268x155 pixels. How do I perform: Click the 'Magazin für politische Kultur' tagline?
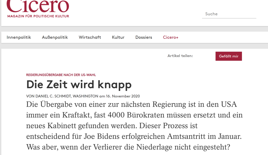[38, 16]
